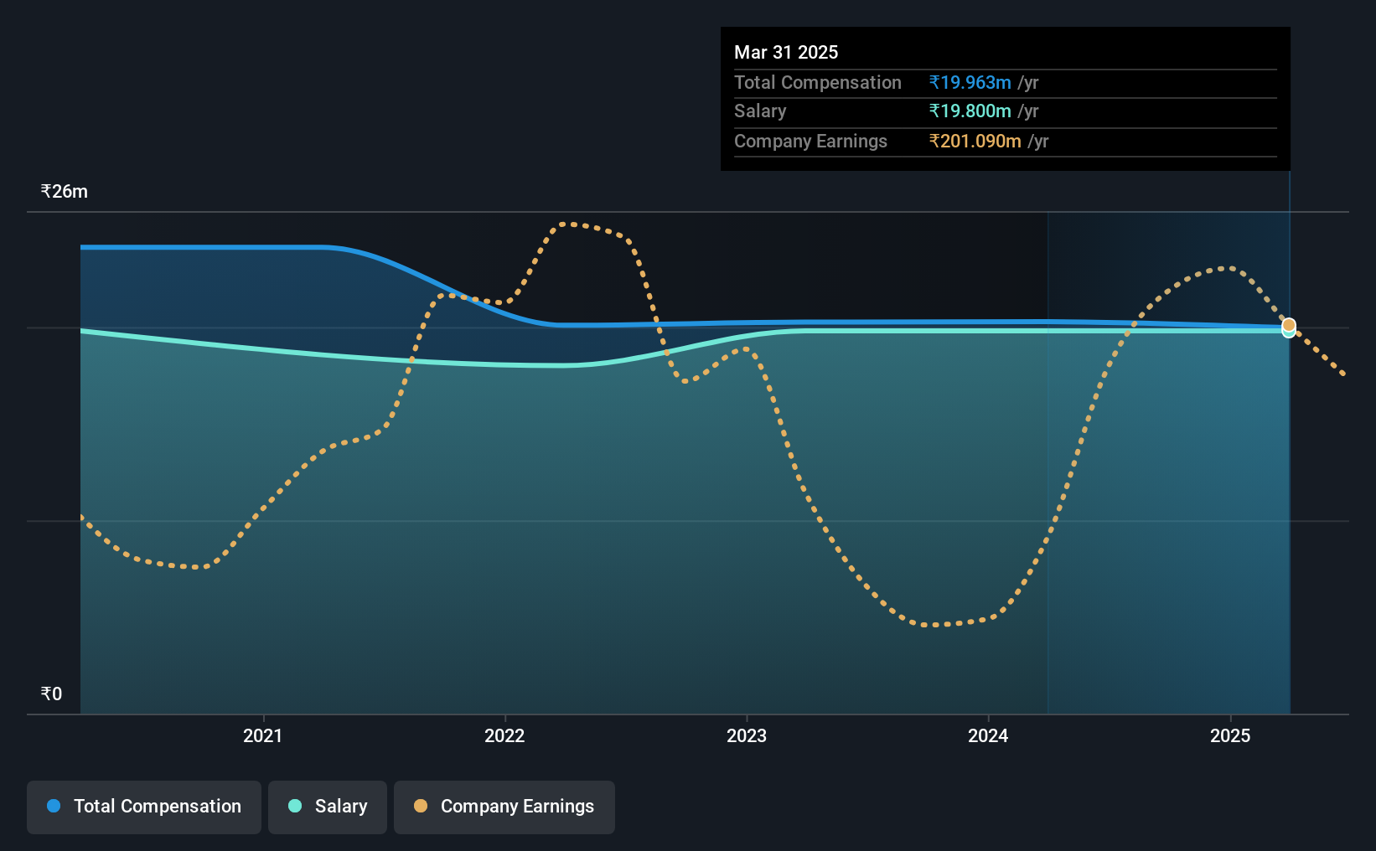This screenshot has width=1376, height=851.
Task: Click the 2023 x-axis label
Action: tap(747, 735)
